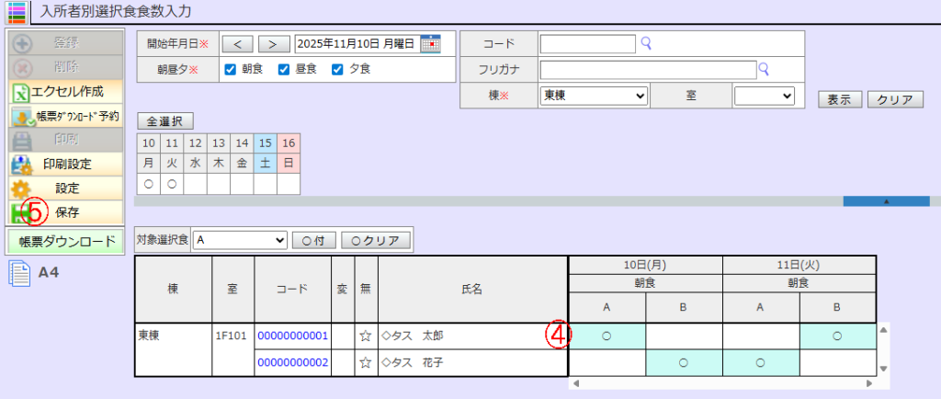This screenshot has width=941, height=399.
Task: Click the calendar icon beside start date
Action: coord(431,43)
